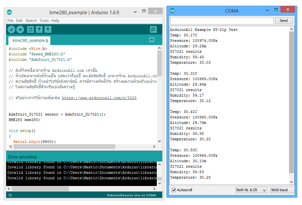
Task: Click the 'Done uploading.' status message
Action: click(x=23, y=157)
